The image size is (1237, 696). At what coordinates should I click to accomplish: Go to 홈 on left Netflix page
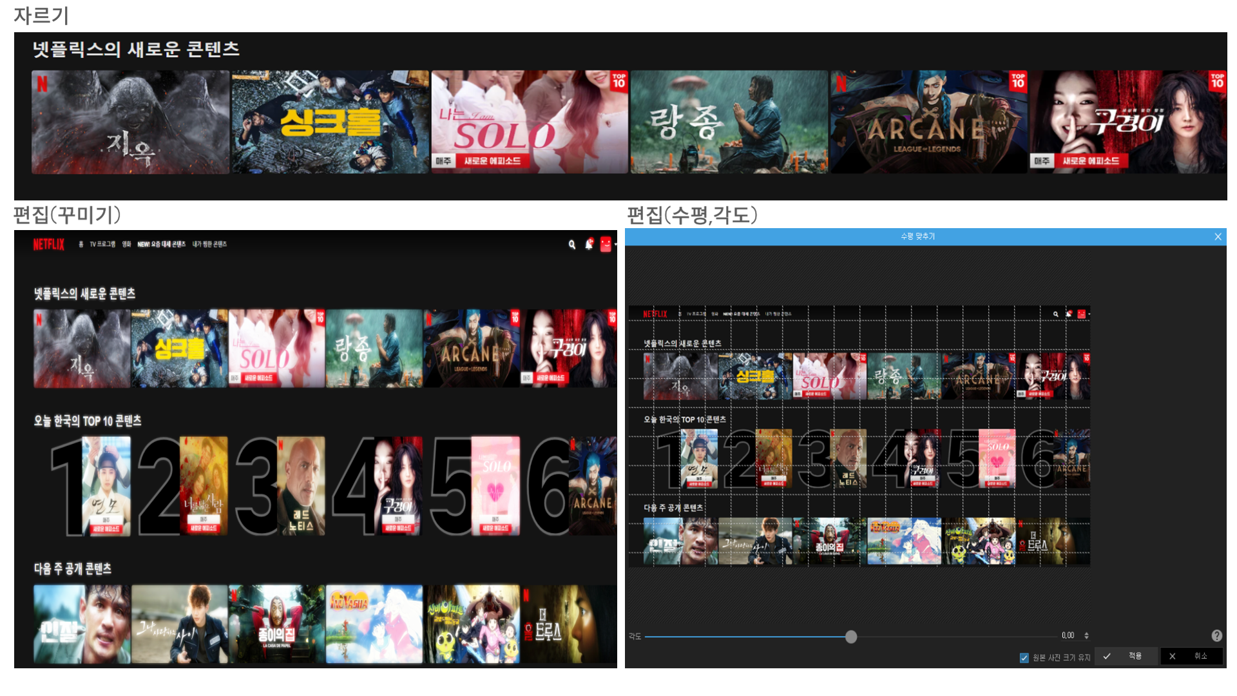81,244
